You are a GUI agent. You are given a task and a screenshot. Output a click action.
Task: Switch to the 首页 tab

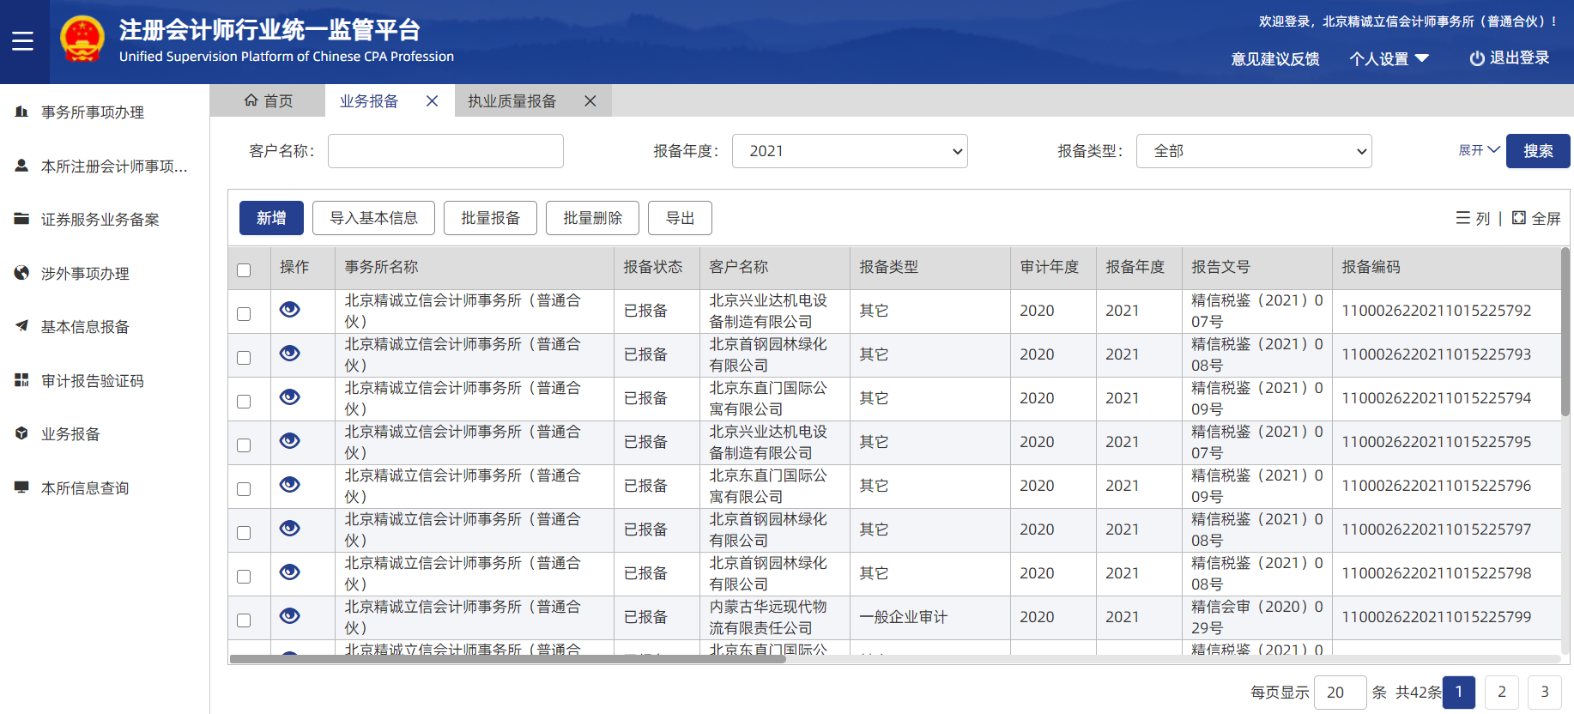[x=269, y=101]
